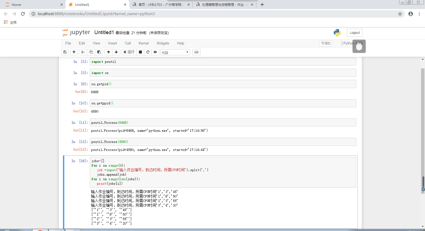Restart the kernel icon
425x231 pixels.
(148, 52)
